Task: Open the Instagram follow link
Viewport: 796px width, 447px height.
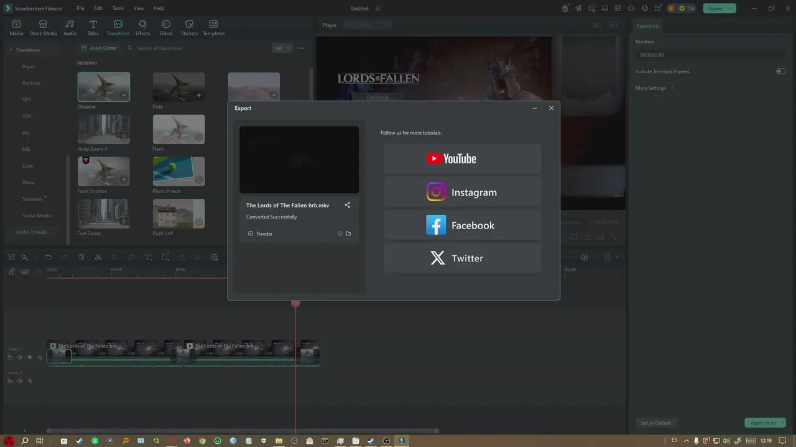Action: [x=462, y=192]
